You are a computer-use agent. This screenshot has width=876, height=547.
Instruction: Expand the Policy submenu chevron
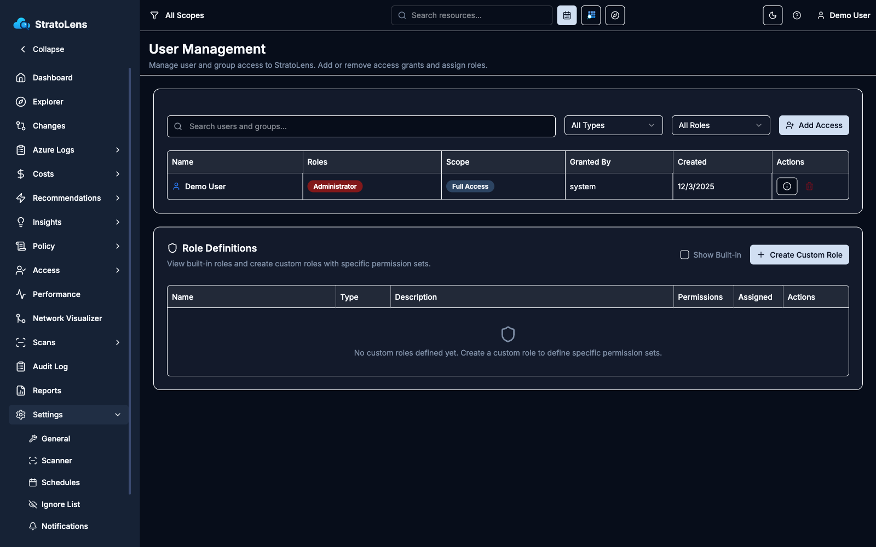[118, 246]
